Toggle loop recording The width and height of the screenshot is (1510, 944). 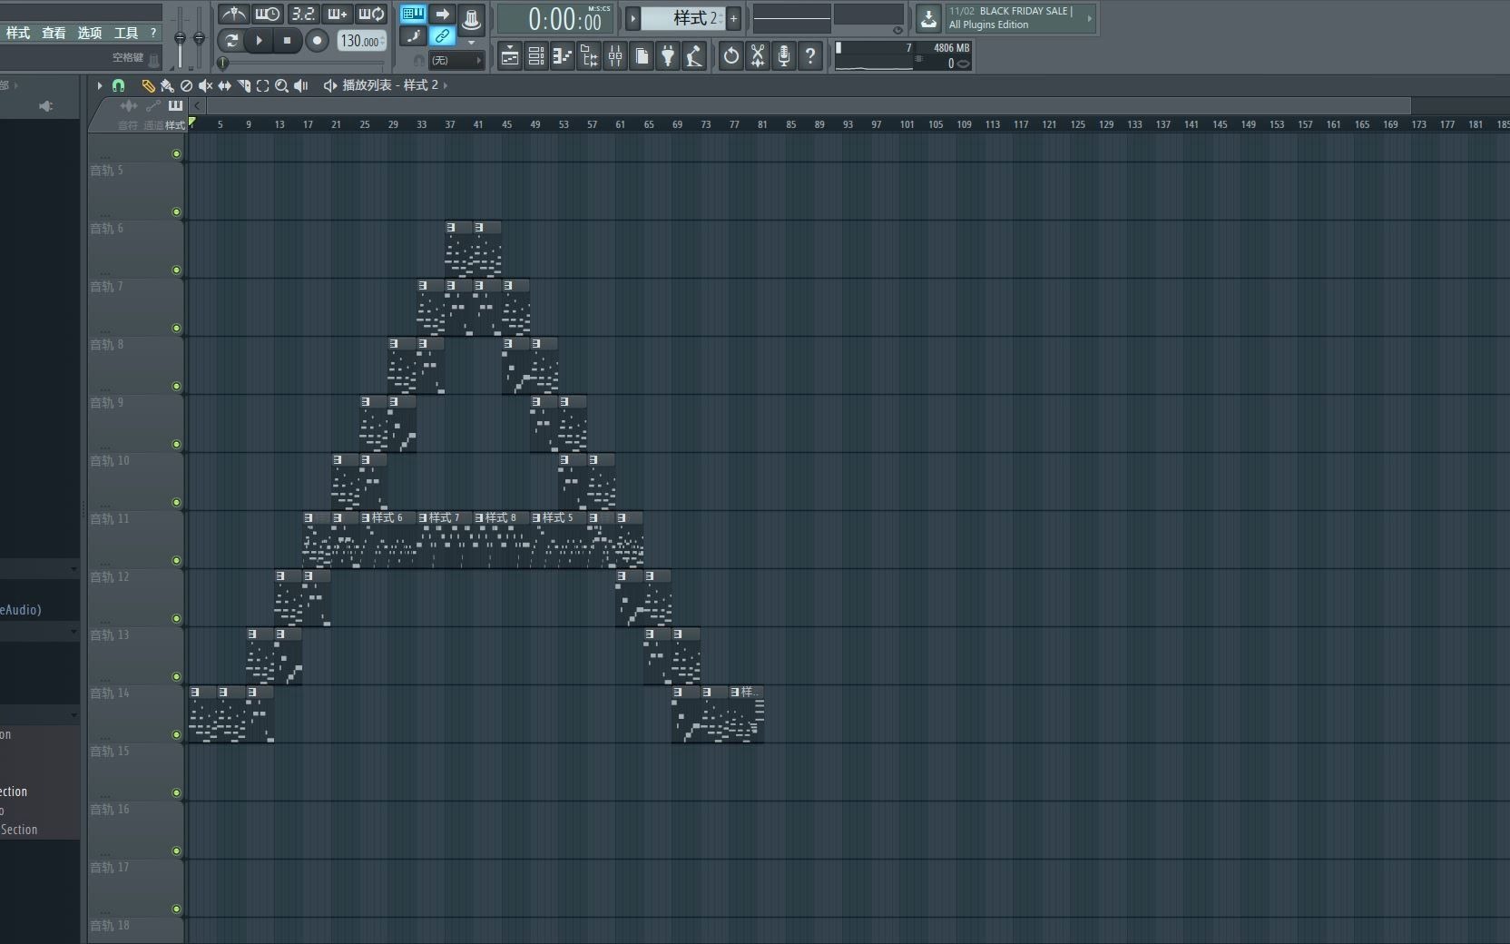[371, 15]
